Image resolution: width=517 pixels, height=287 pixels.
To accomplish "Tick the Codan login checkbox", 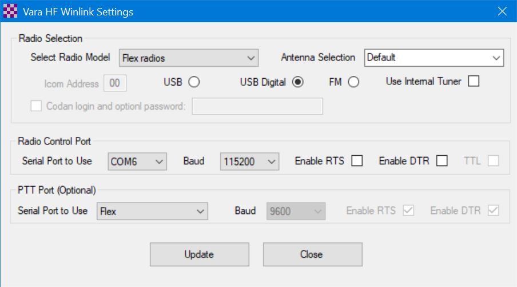I will (36, 106).
